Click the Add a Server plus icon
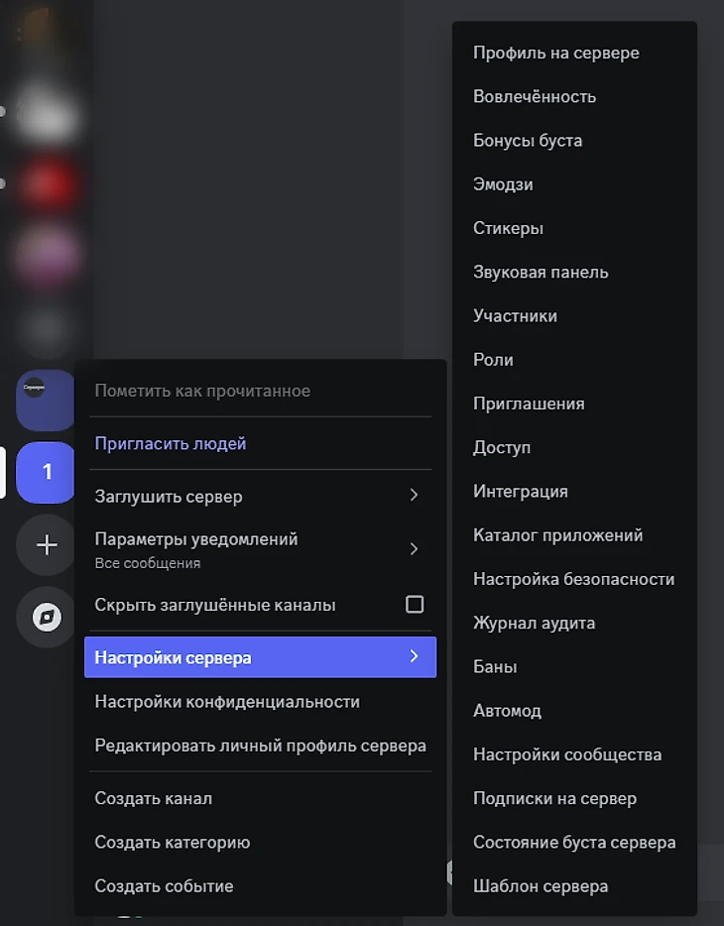724x926 pixels. (x=47, y=545)
